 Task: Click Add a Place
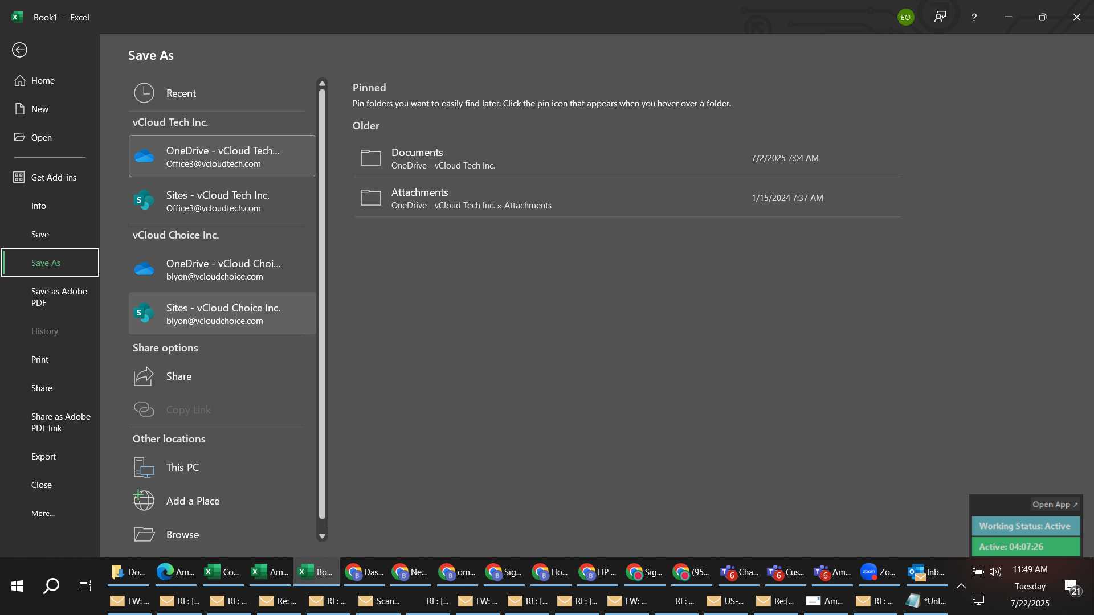click(x=222, y=501)
